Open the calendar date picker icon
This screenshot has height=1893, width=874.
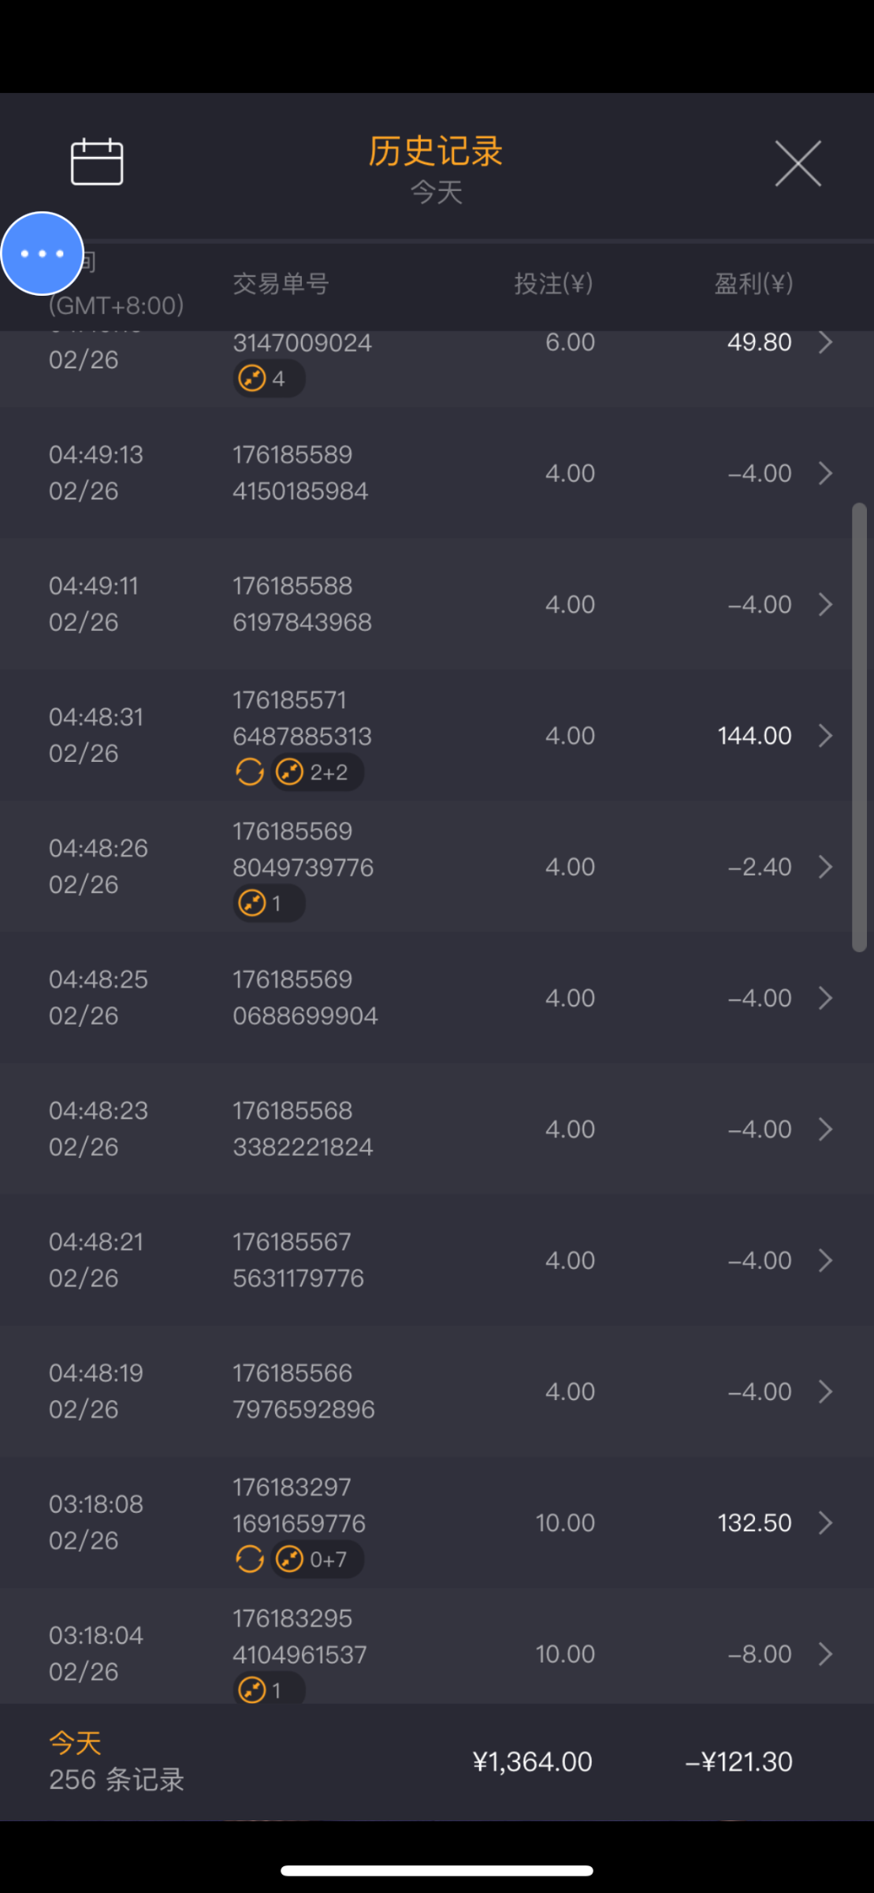click(97, 162)
